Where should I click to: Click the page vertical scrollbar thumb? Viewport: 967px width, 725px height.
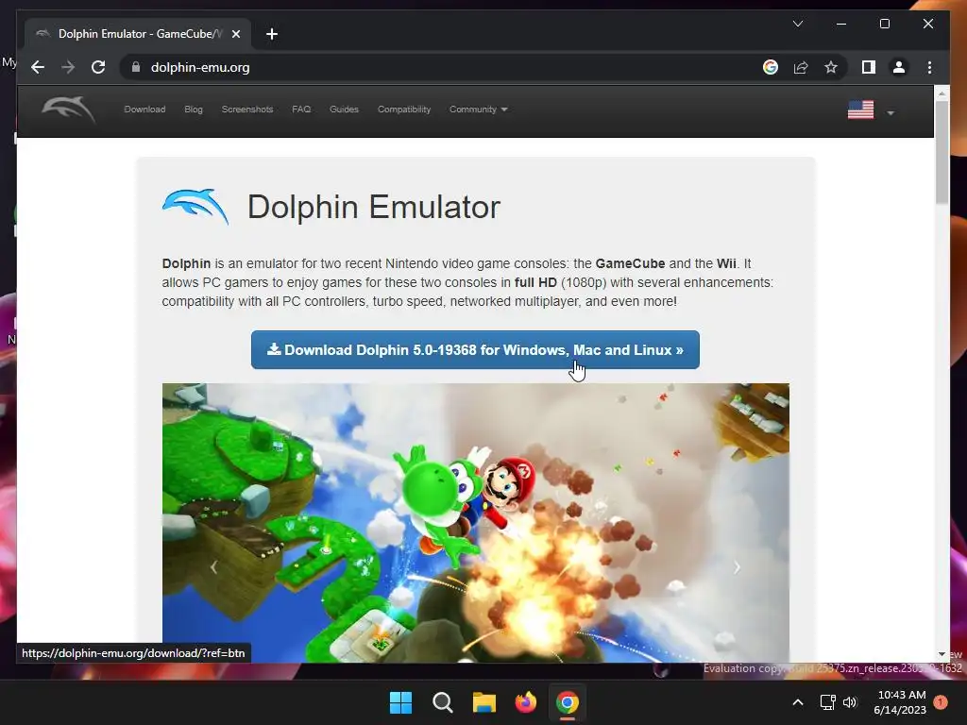942,151
